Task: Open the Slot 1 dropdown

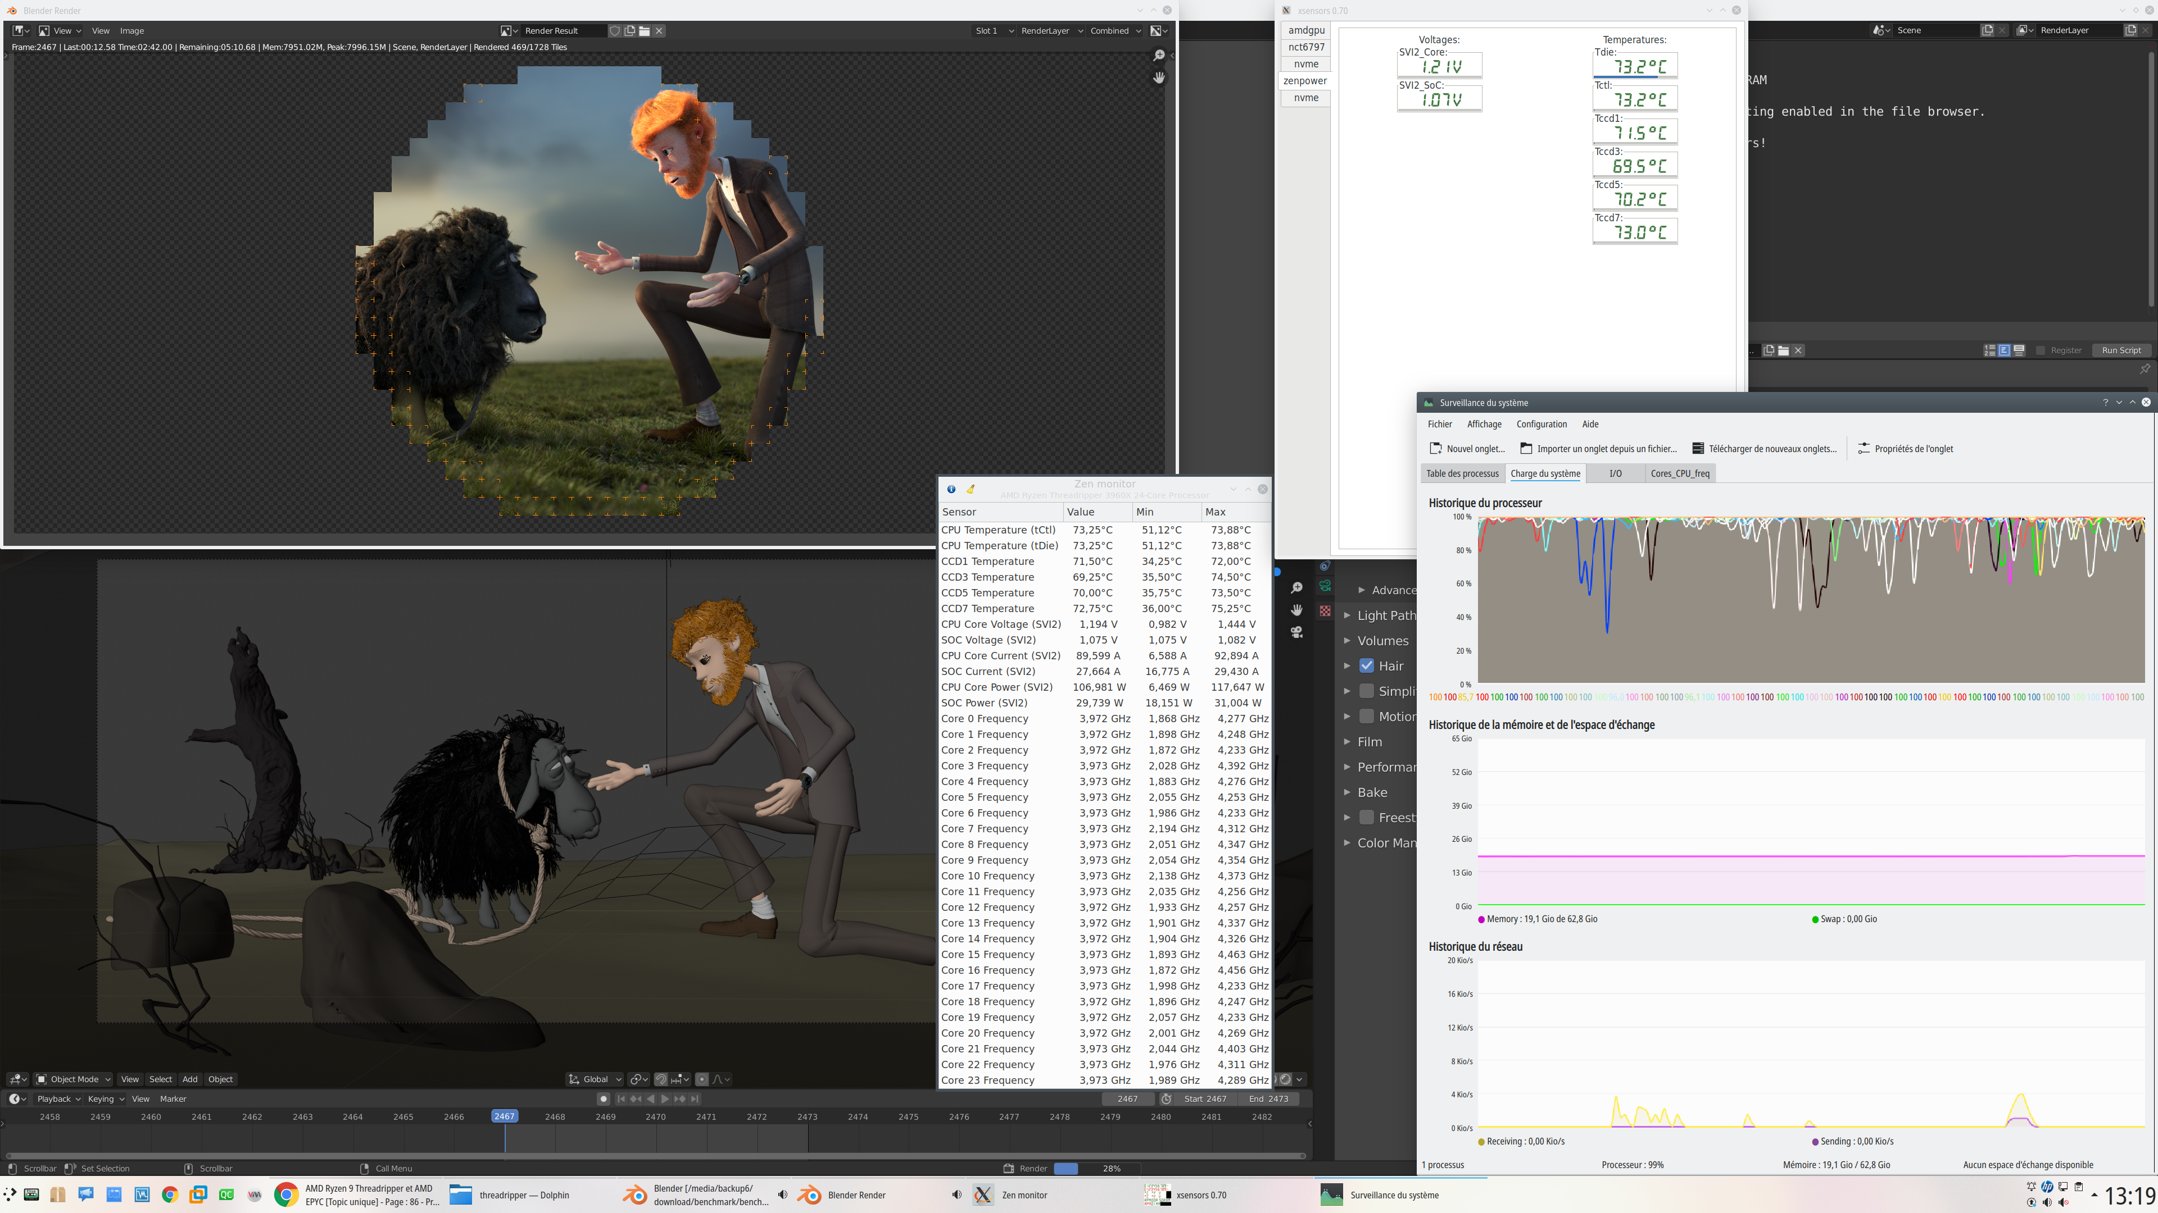Action: point(992,31)
